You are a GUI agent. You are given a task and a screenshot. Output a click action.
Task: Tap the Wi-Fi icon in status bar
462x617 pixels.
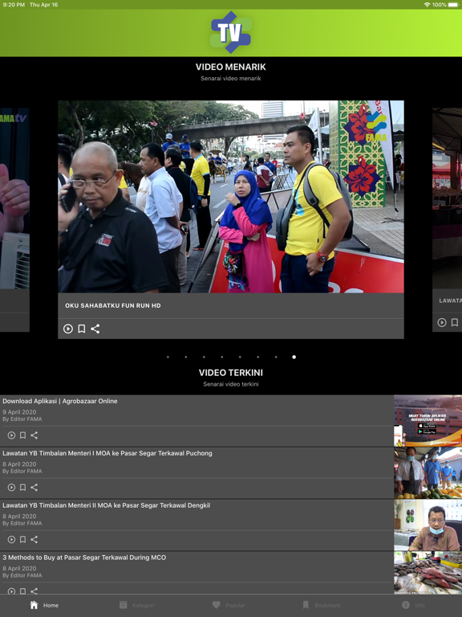pos(427,5)
